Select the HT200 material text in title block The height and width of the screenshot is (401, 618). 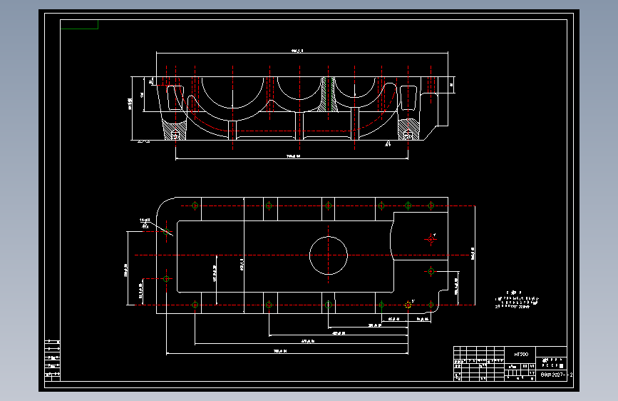tap(520, 354)
